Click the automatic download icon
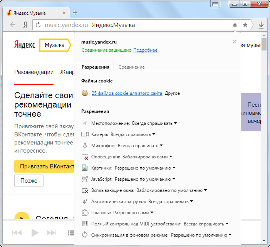Viewport: 270px width, 247px height. [85, 202]
